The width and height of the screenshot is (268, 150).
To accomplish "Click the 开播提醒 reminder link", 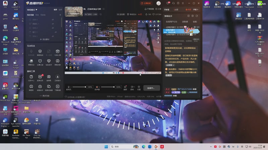I will coord(149,9).
